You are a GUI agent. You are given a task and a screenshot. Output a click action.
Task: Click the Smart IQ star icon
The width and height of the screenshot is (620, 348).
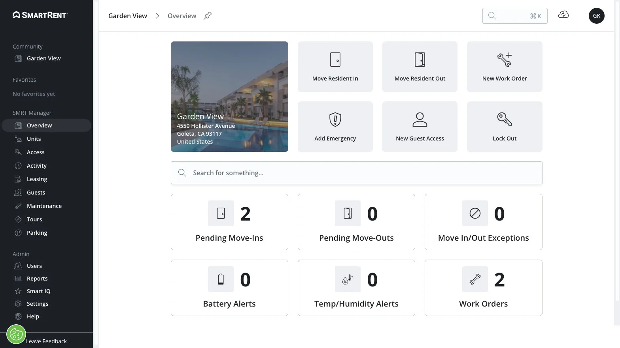[18, 291]
